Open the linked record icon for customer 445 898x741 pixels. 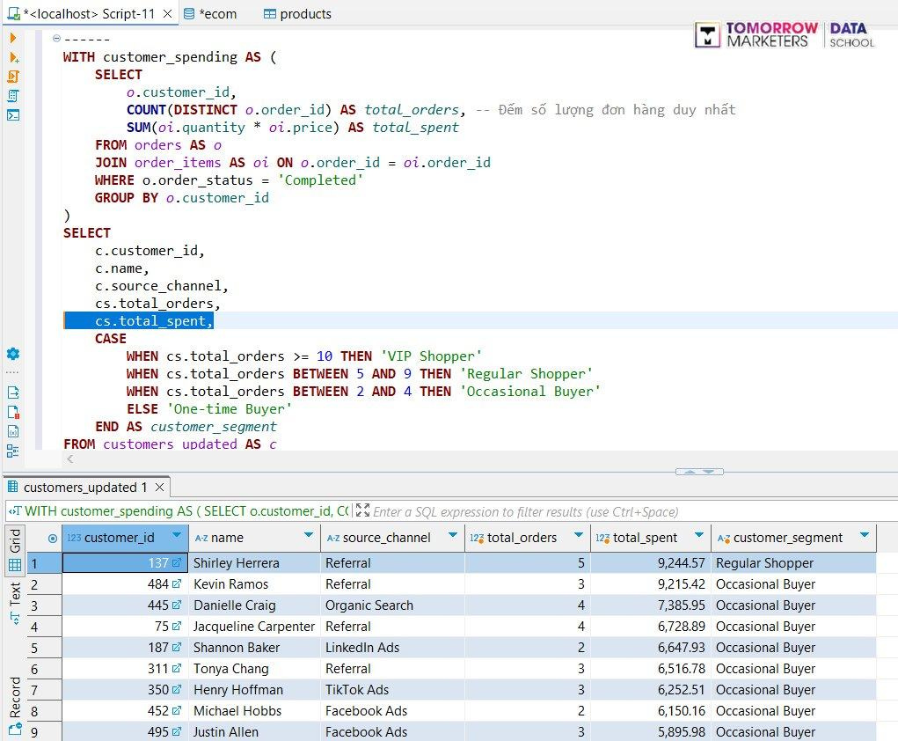tap(177, 605)
